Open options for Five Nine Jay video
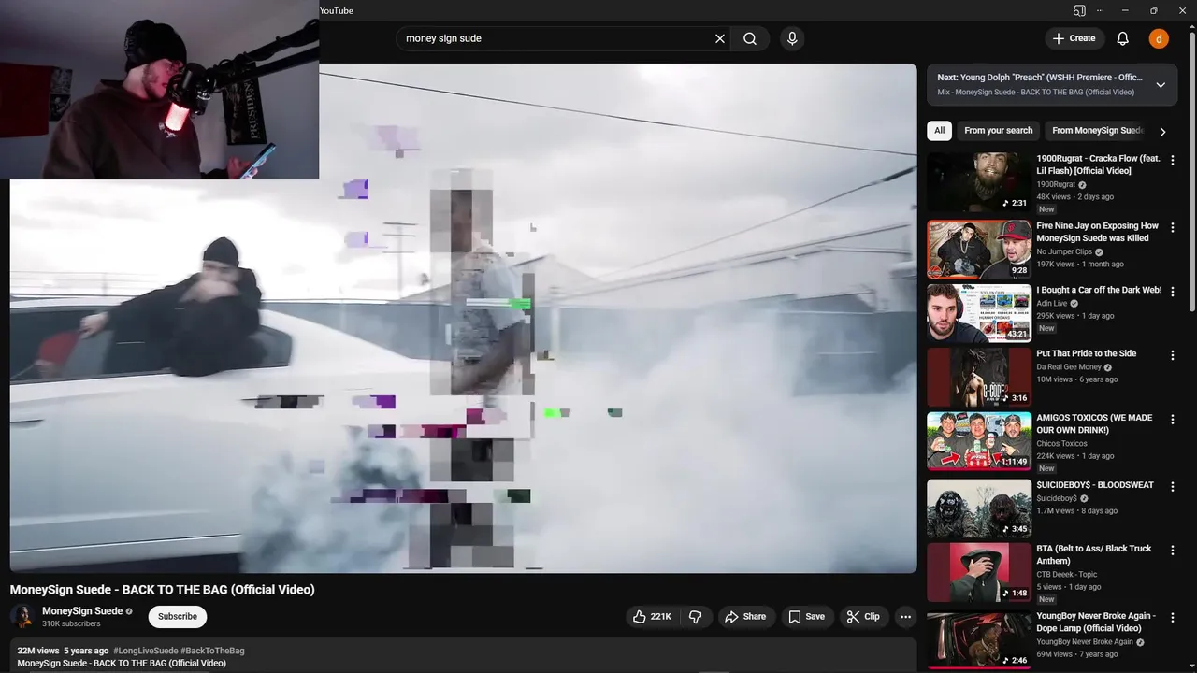The width and height of the screenshot is (1197, 673). coord(1173,228)
